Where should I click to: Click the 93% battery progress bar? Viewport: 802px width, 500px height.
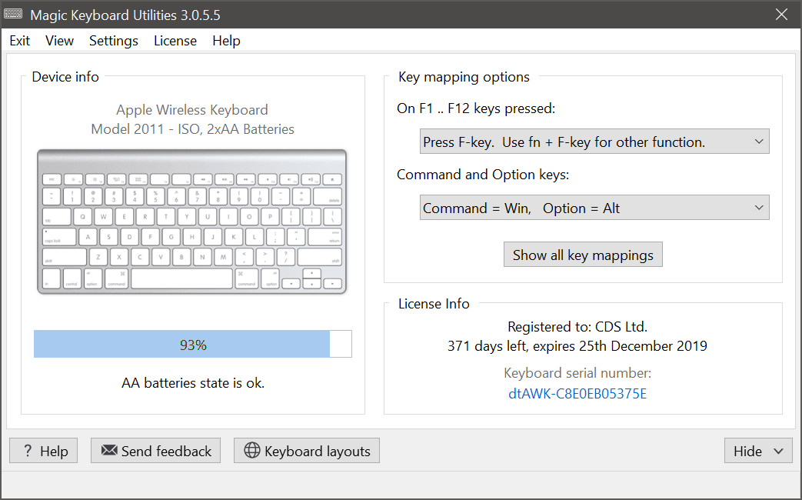click(192, 344)
